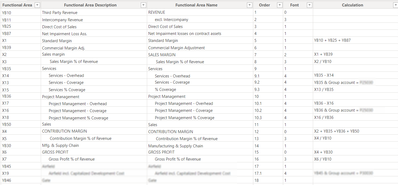398x185 pixels.
Task: Select the Calculation column header
Action: [352, 5]
